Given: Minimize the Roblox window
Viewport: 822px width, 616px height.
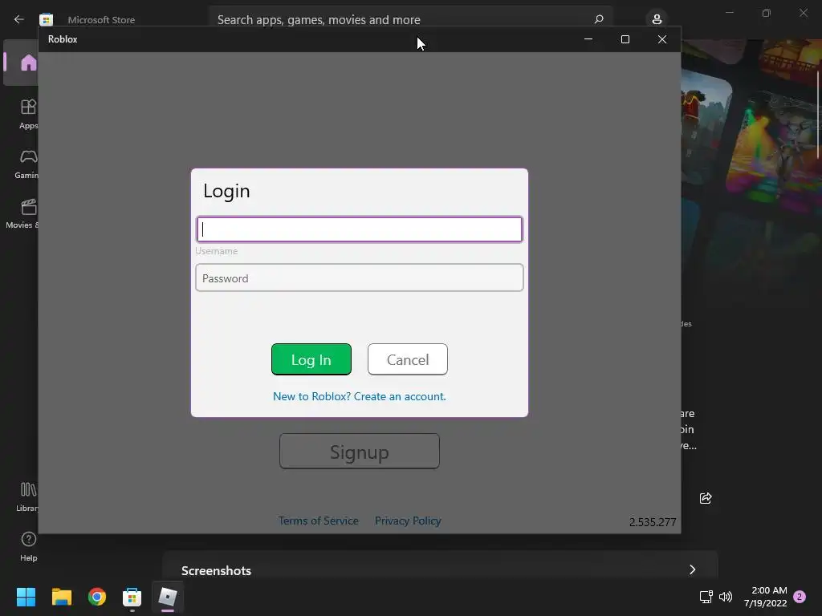Looking at the screenshot, I should tap(588, 39).
